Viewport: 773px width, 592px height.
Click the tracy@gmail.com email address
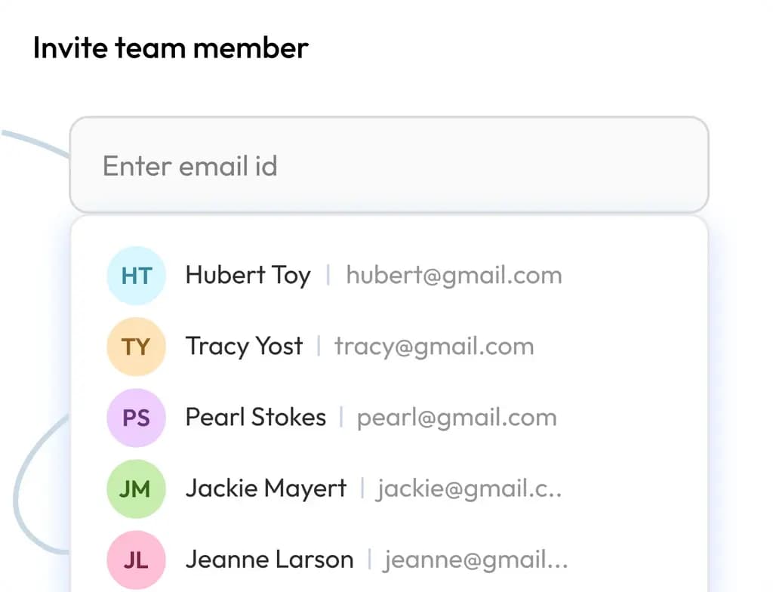[x=434, y=346]
